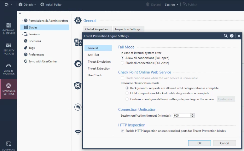The width and height of the screenshot is (244, 151).
Task: Open Preferences
Action: coord(36,55)
